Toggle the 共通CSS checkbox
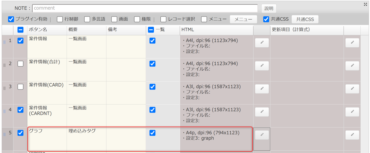Image resolution: width=370 pixels, height=153 pixels. (266, 19)
